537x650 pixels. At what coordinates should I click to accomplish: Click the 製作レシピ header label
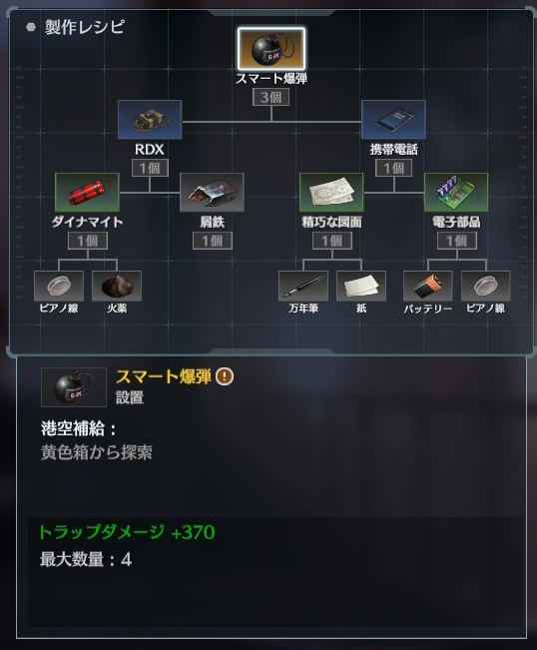85,27
